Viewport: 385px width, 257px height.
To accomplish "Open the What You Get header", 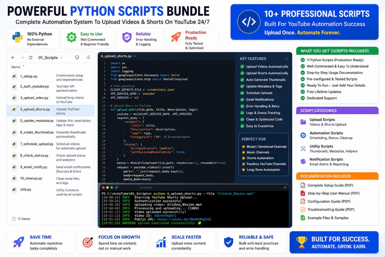I will [x=337, y=51].
